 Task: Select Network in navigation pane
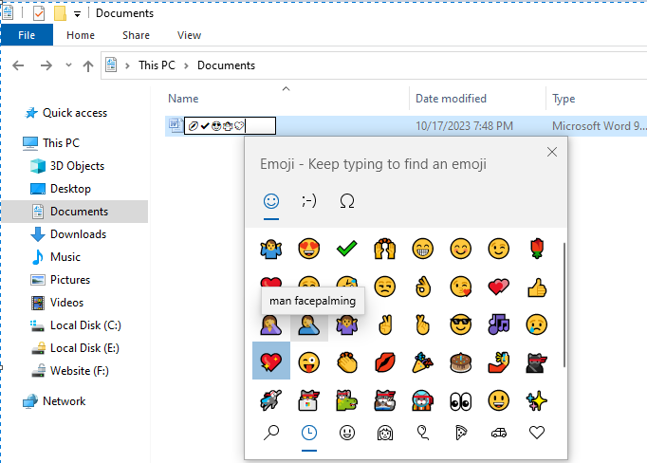[x=64, y=401]
